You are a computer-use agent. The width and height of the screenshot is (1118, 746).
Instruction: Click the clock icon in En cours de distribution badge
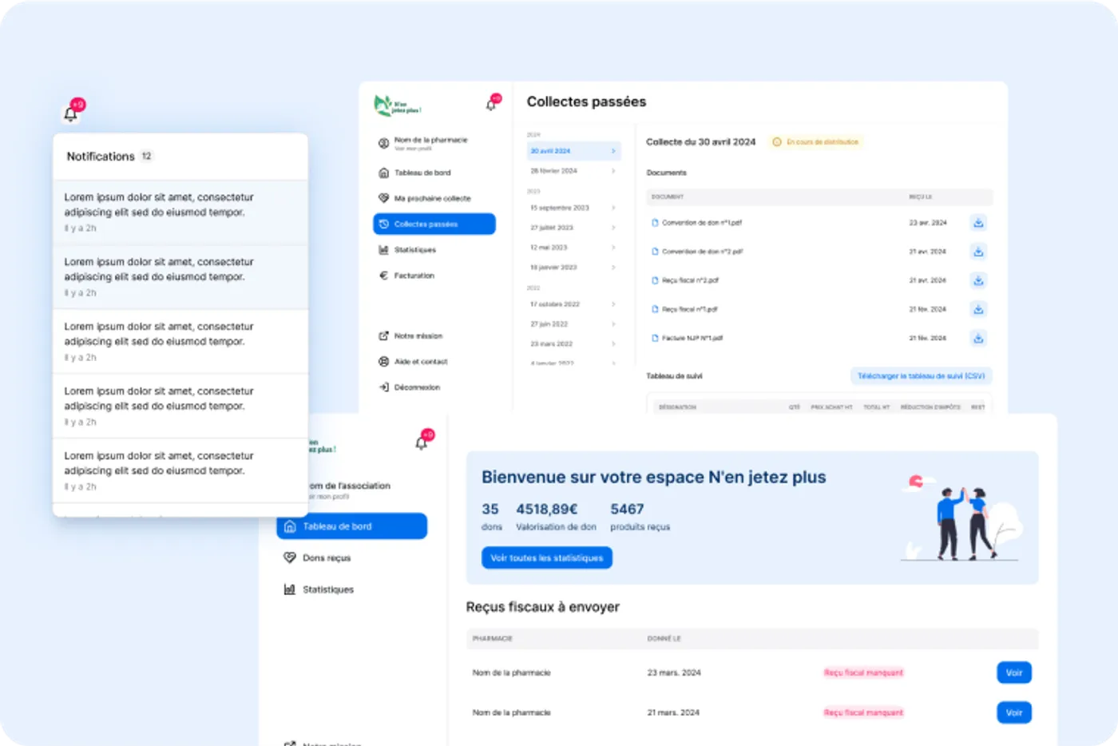[776, 142]
